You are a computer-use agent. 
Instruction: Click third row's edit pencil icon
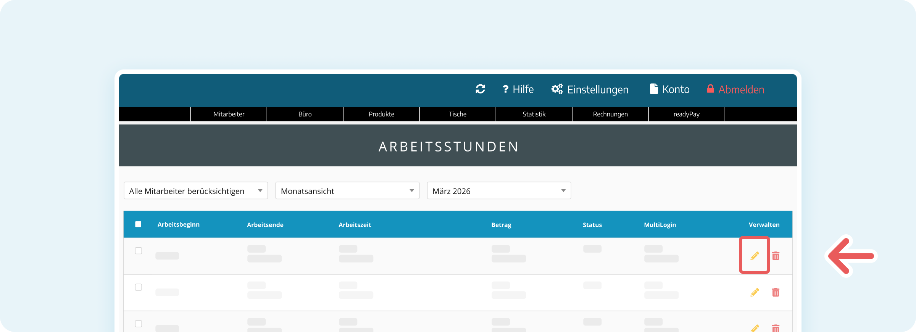(755, 328)
